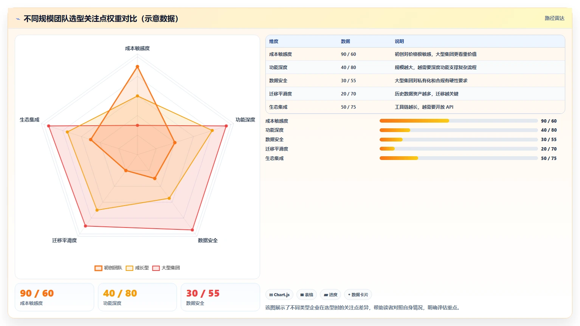Click the table value 30 / 55

click(348, 81)
